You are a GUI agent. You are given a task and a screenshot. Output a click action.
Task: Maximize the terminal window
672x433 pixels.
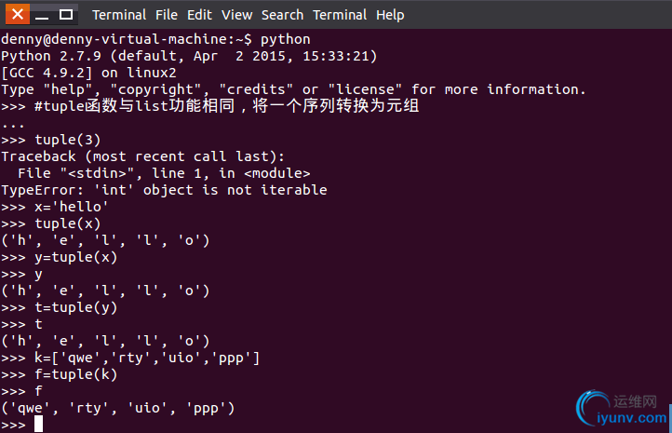[65, 15]
